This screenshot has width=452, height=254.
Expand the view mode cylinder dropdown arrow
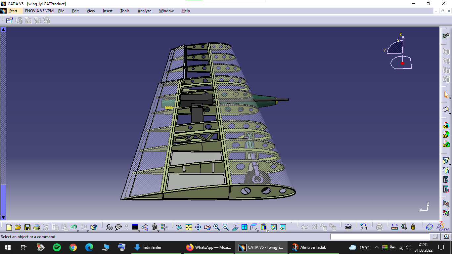268,231
